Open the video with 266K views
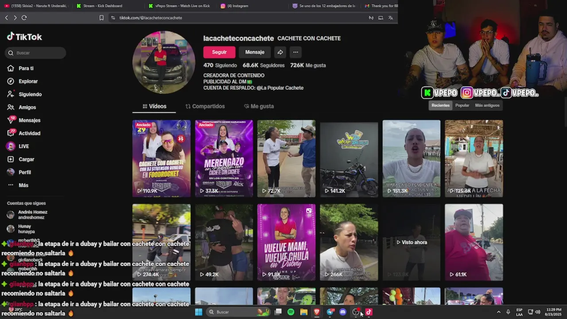 [x=349, y=242]
